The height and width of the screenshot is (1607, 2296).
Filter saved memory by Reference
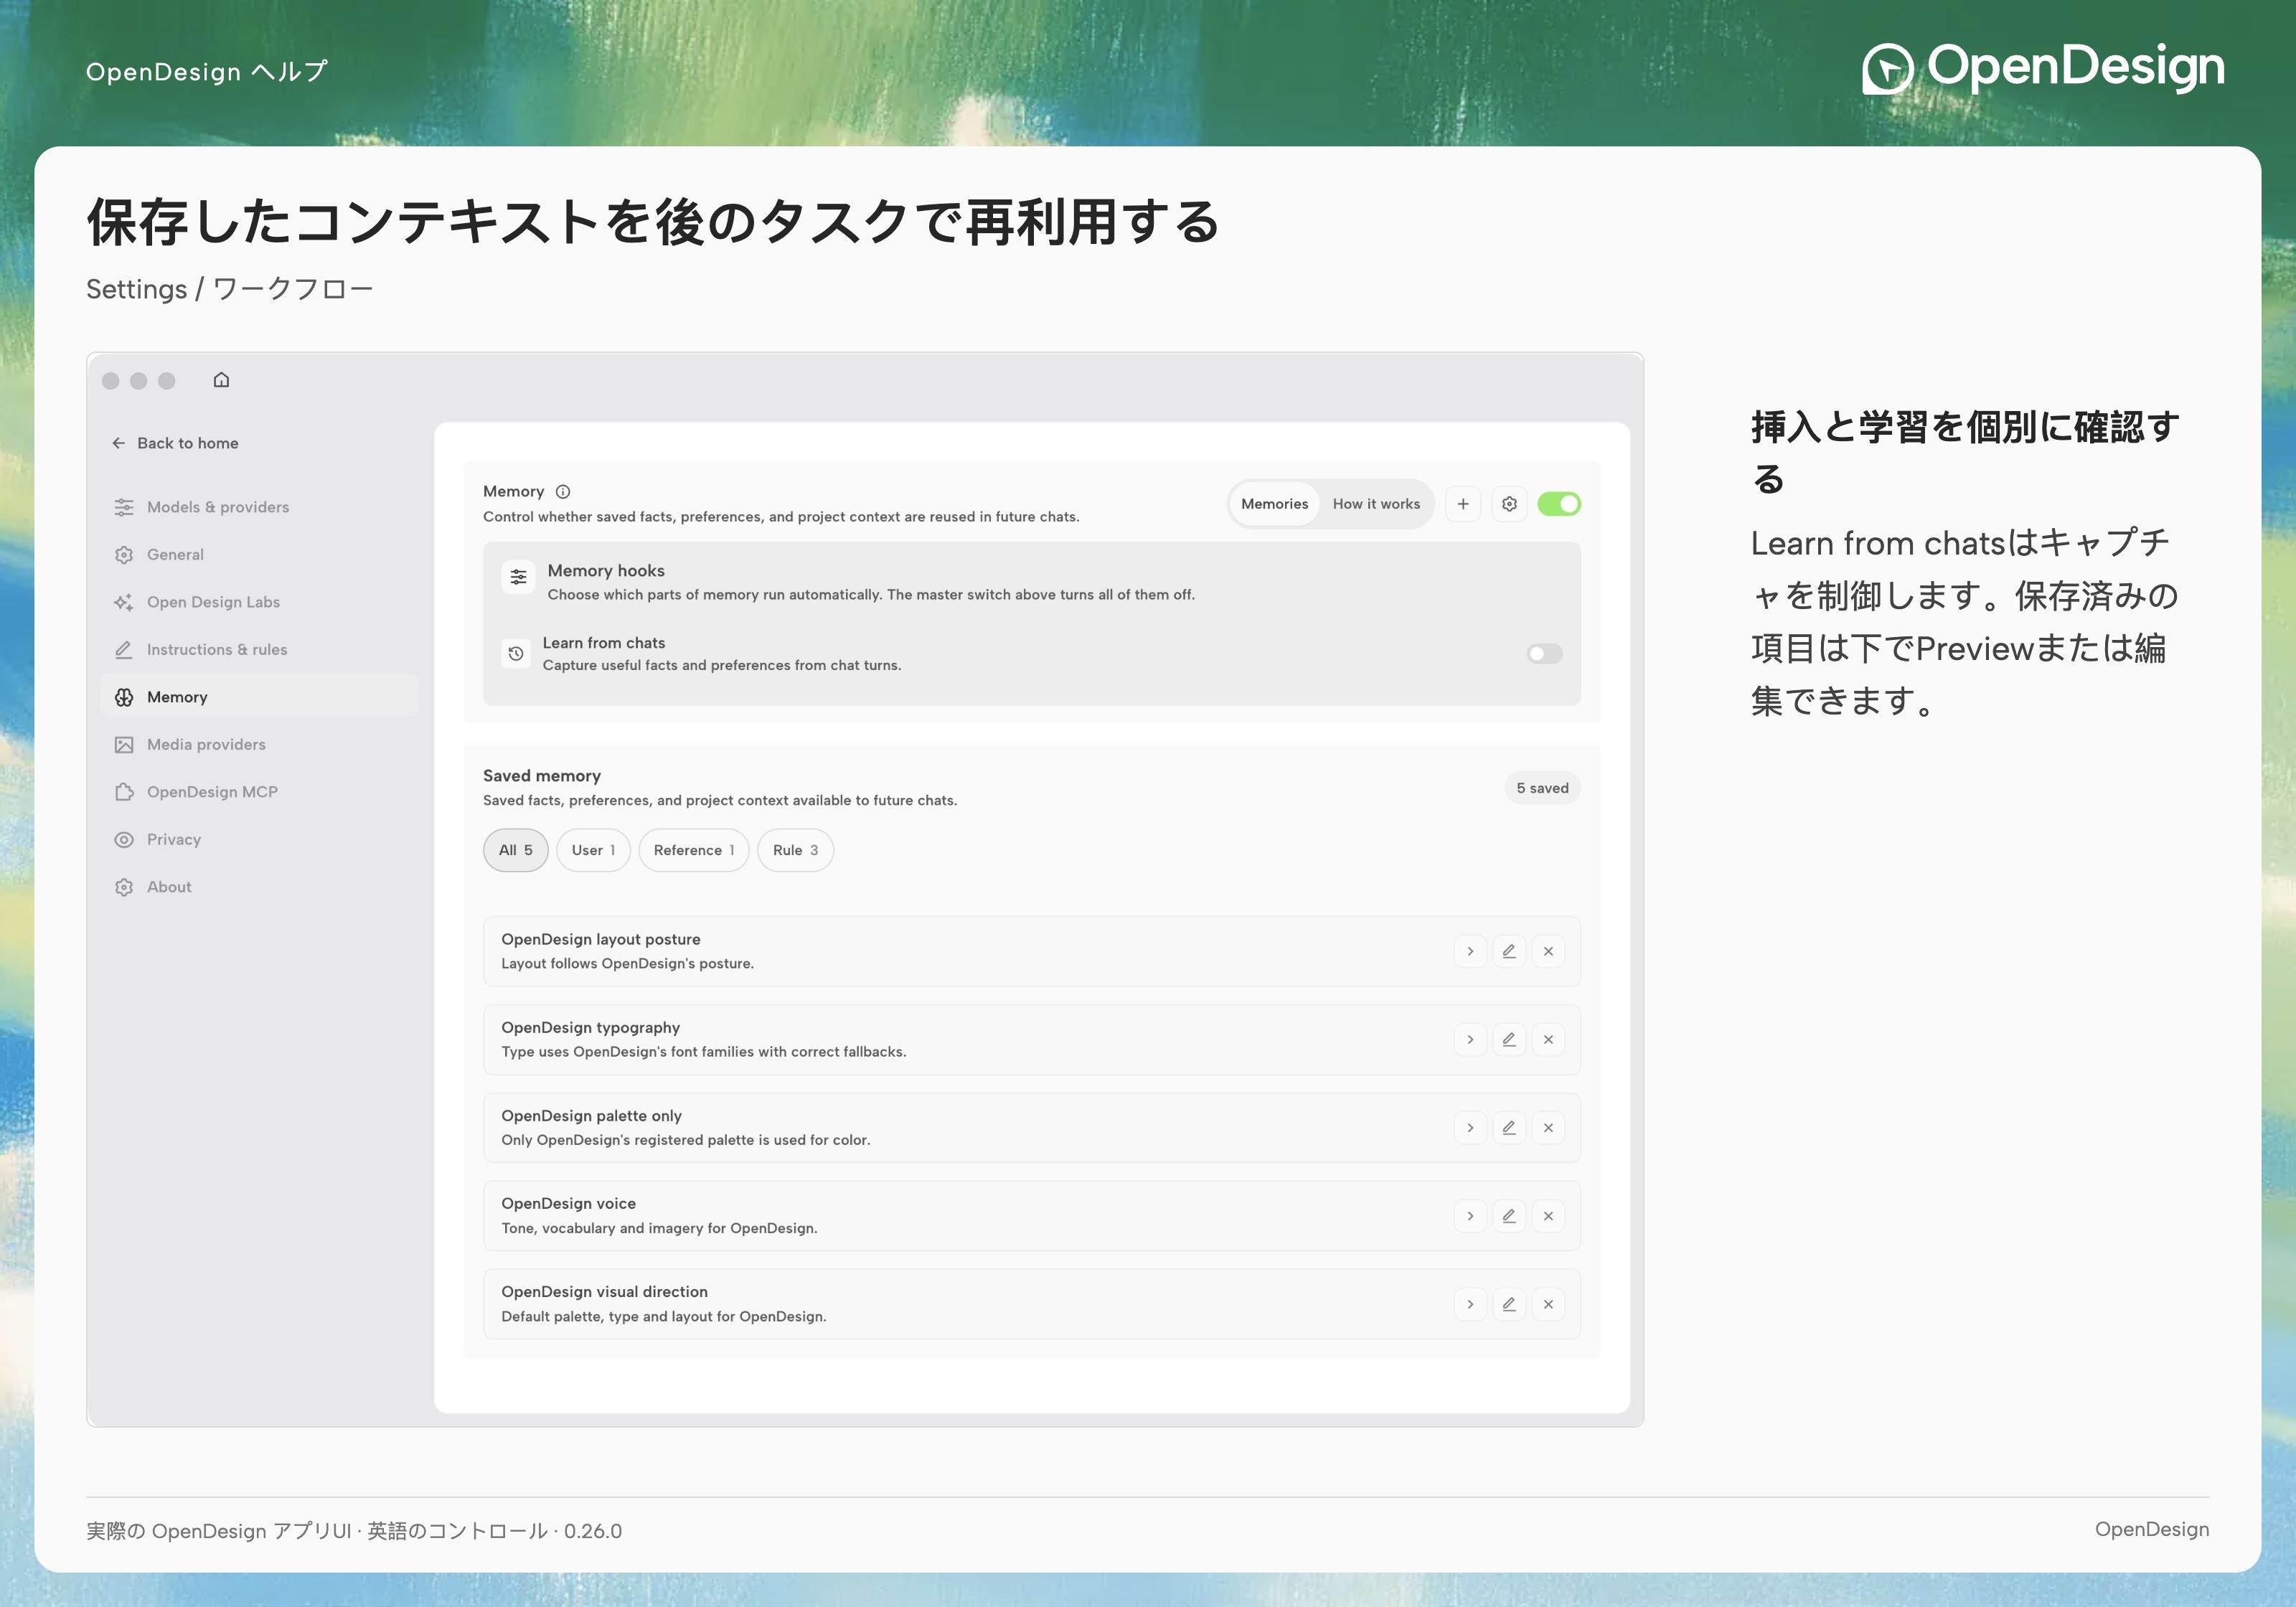694,850
